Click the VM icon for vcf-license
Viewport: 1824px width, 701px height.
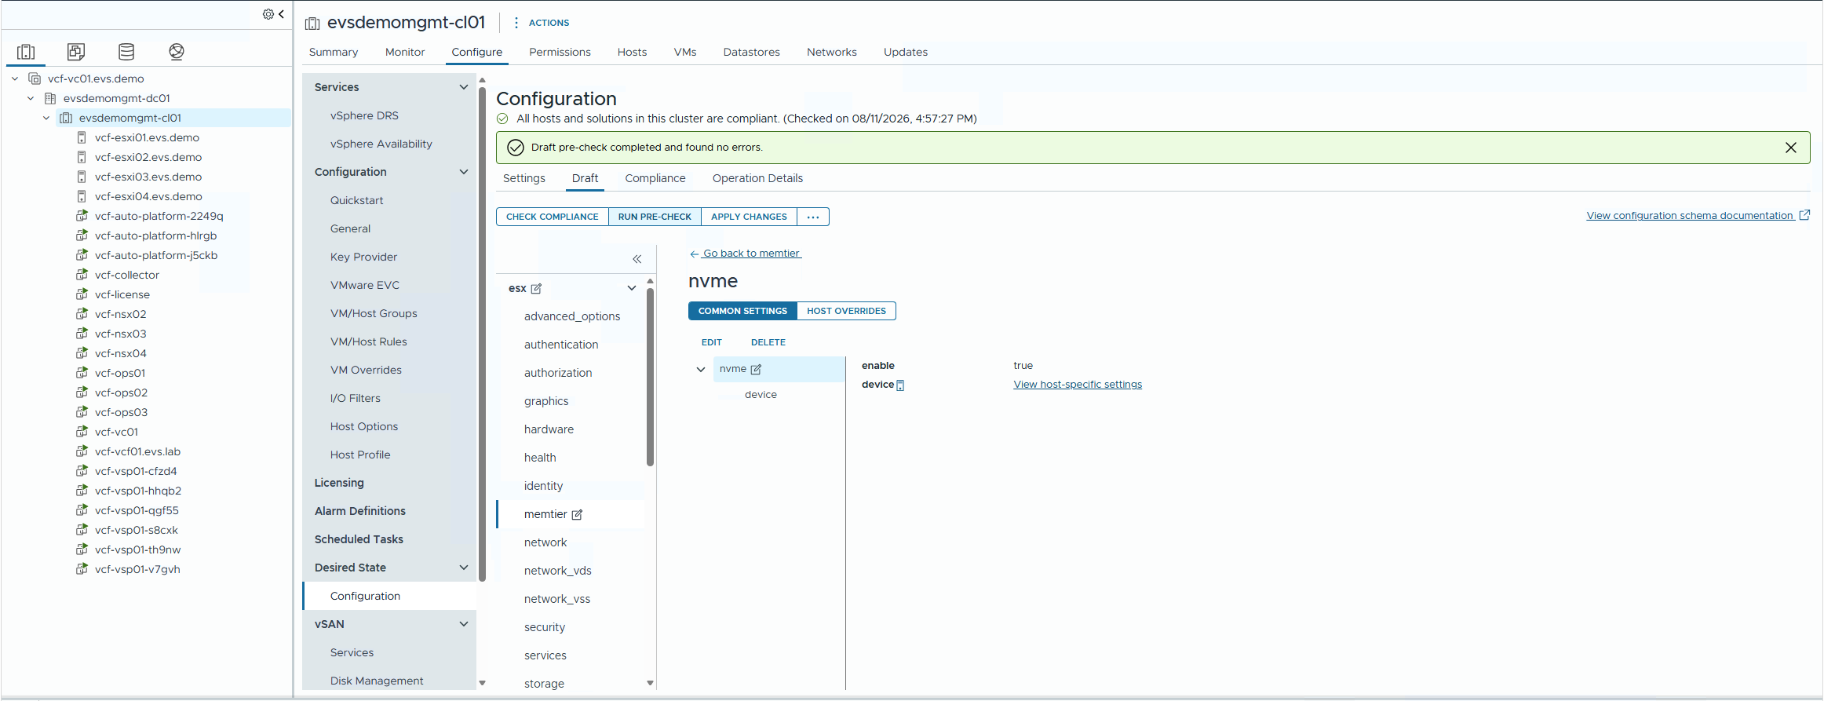coord(82,294)
